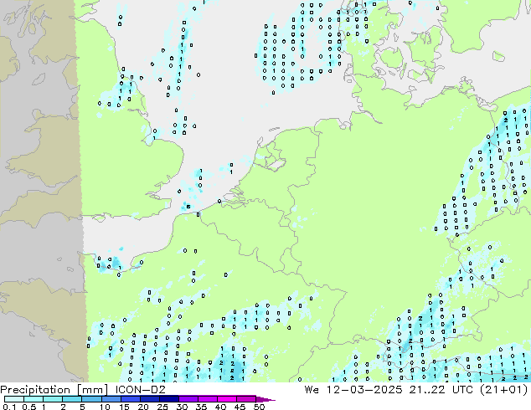Select the 45–50 mm legend swatch
The width and height of the screenshot is (531, 410).
tap(246, 399)
